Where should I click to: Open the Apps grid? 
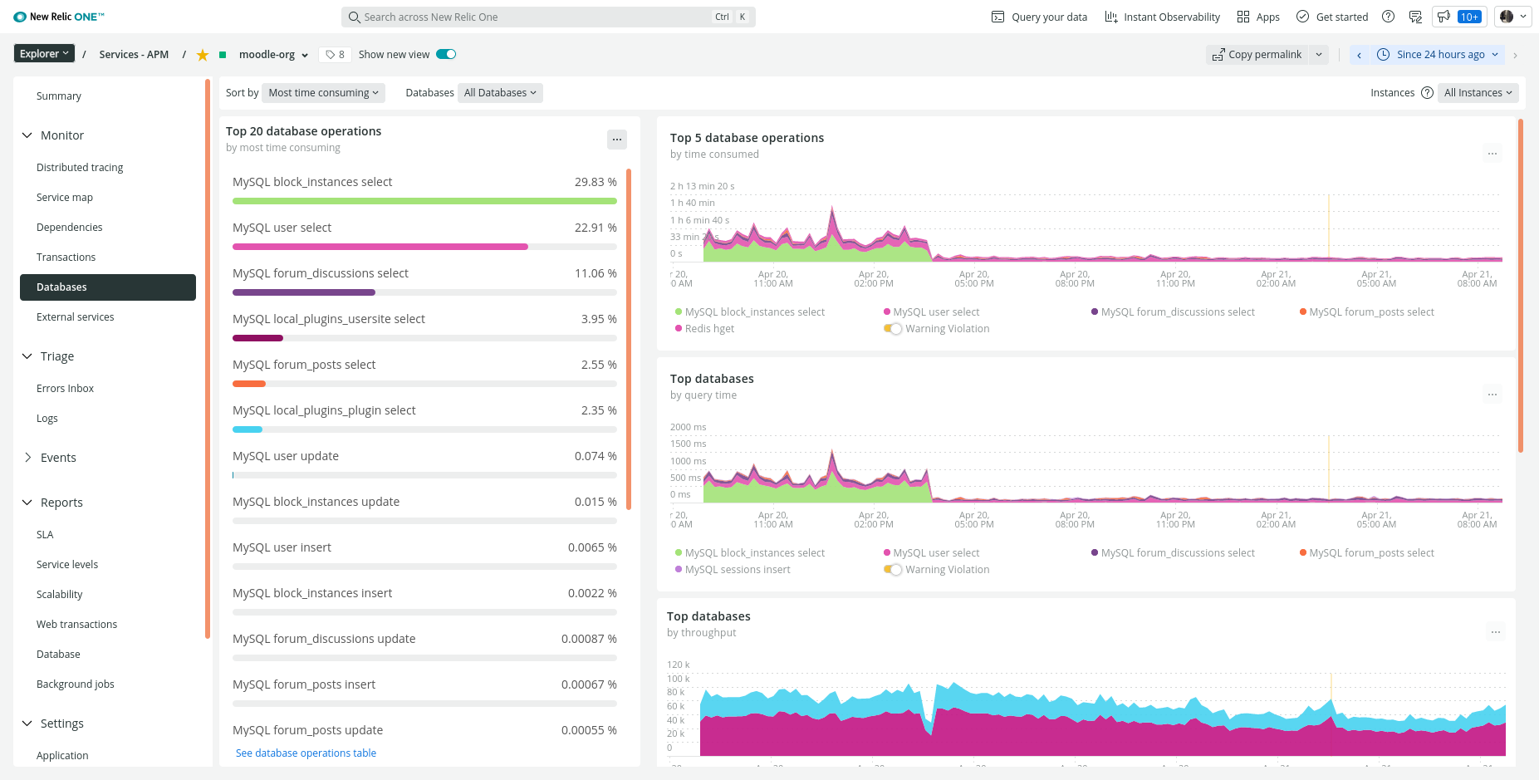point(1257,17)
